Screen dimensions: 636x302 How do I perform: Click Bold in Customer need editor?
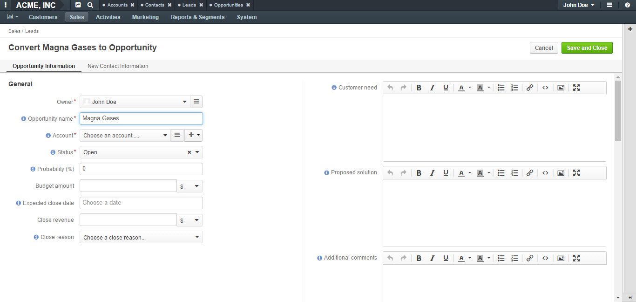tap(419, 88)
